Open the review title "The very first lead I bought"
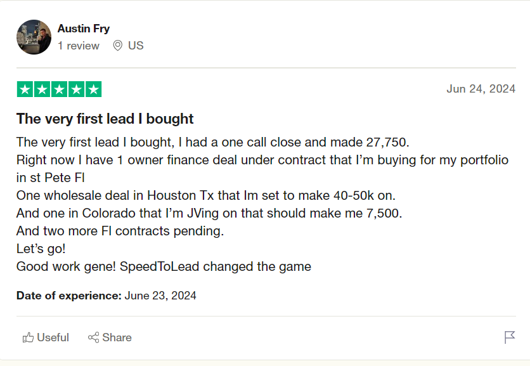530x366 pixels. (x=105, y=119)
